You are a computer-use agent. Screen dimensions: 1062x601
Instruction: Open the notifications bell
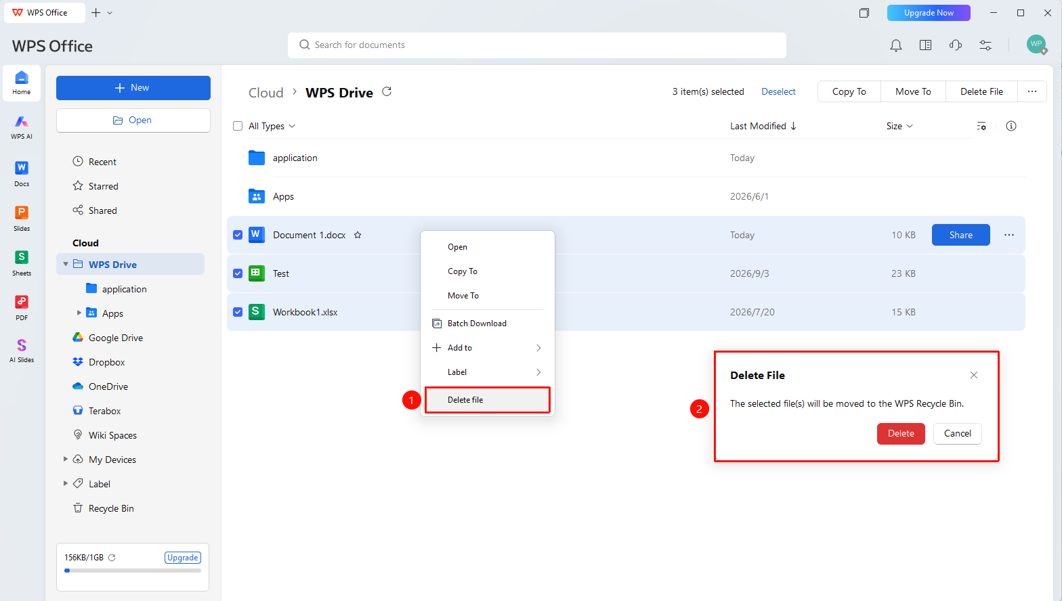tap(896, 45)
